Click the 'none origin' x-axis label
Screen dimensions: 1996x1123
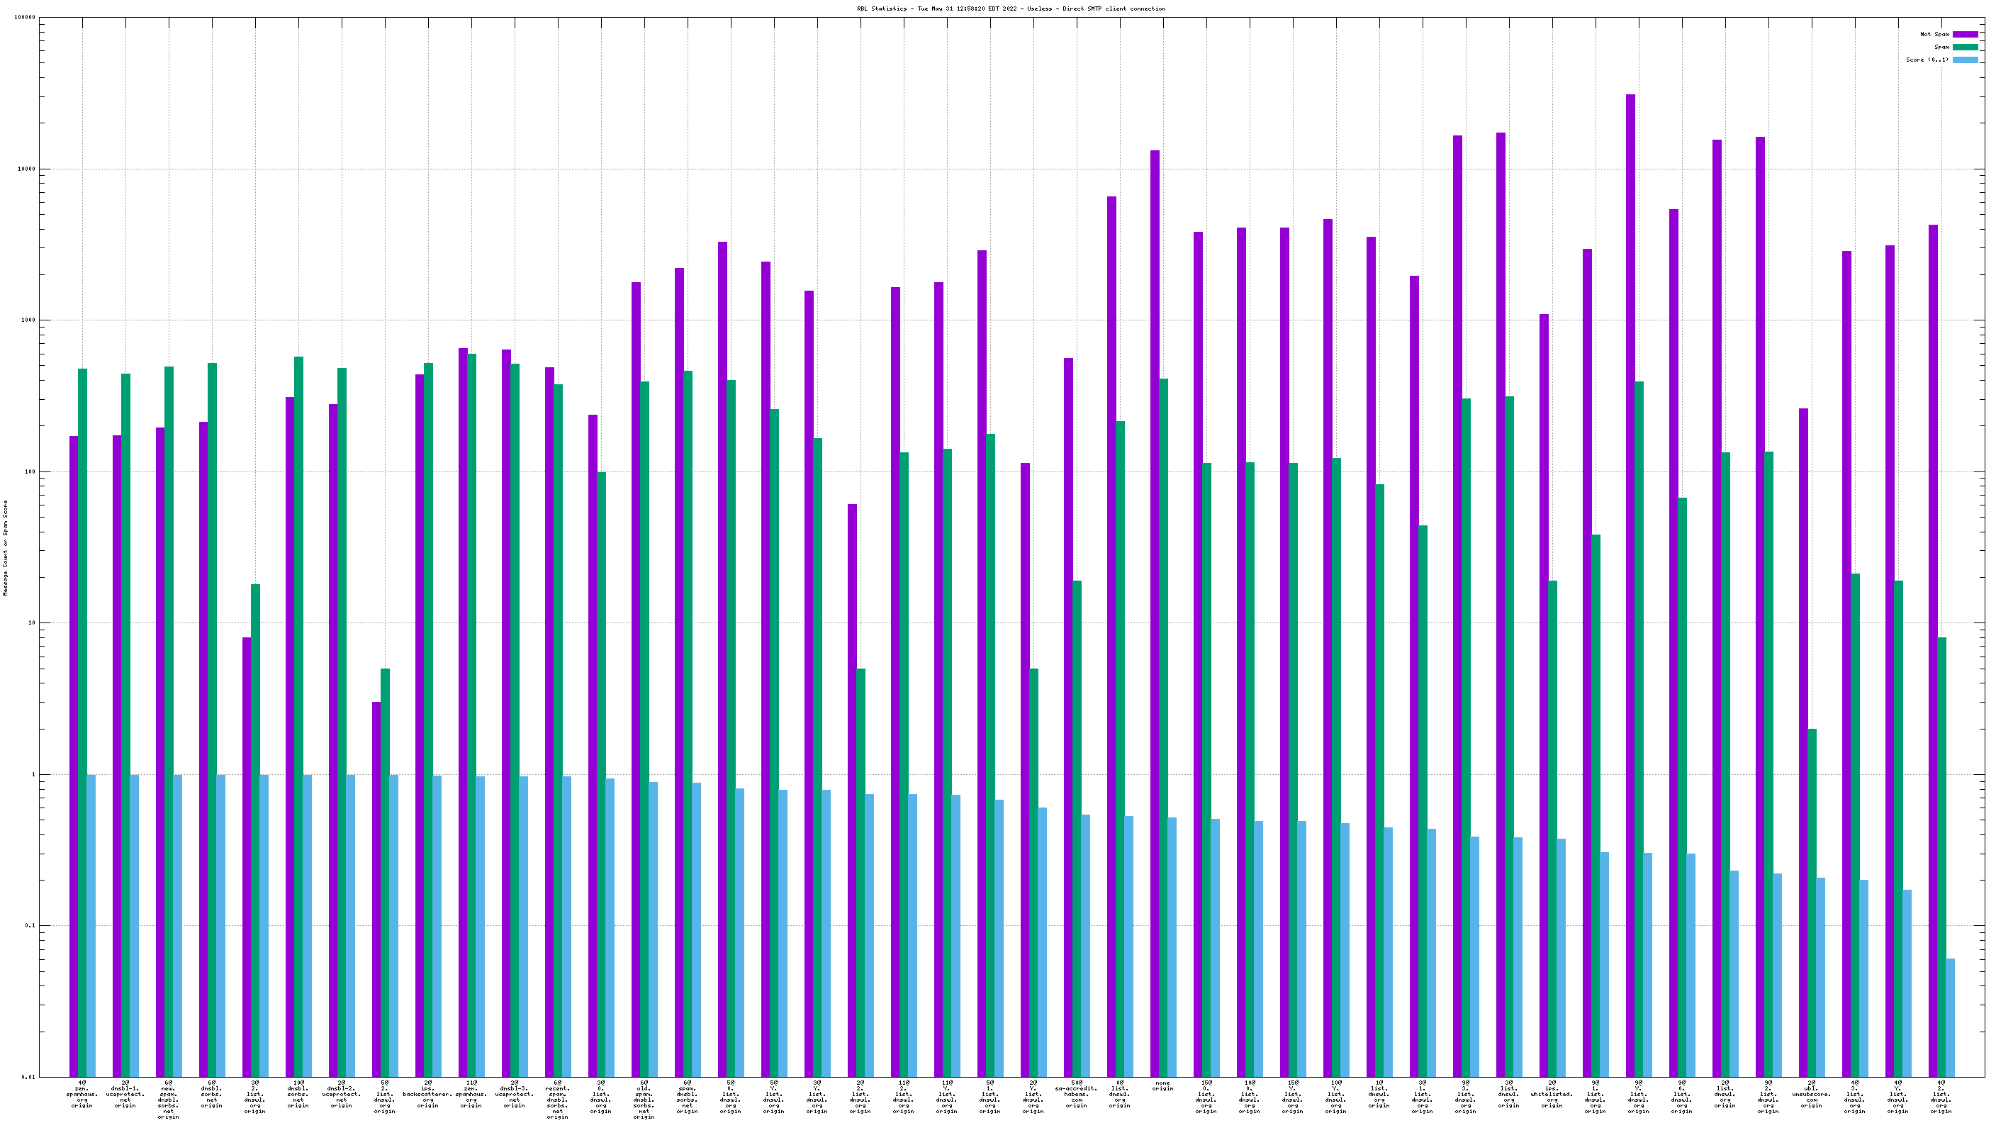click(x=1162, y=1086)
